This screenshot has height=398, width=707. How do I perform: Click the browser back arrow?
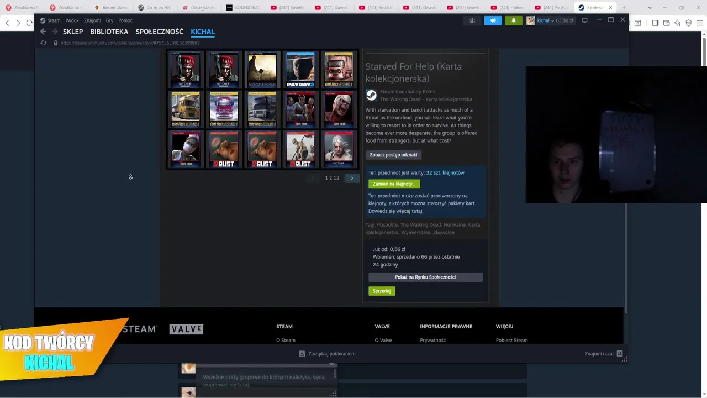click(x=7, y=23)
